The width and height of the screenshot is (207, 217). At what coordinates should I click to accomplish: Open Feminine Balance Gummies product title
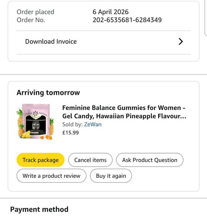point(124,112)
